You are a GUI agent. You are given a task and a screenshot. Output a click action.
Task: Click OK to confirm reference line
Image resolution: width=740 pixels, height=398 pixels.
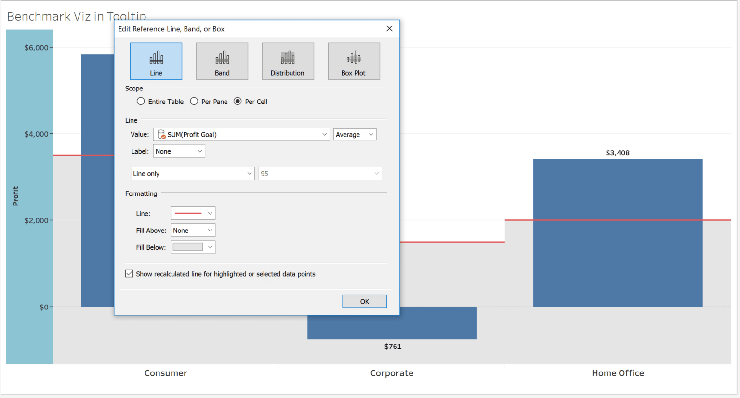click(x=364, y=301)
